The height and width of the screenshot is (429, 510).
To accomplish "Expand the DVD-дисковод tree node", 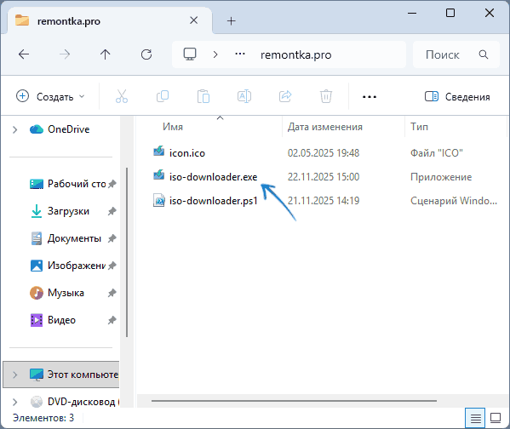I will pos(14,402).
